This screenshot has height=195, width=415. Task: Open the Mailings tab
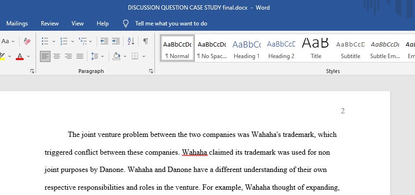[x=17, y=24]
